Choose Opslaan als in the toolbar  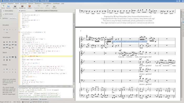point(22,7)
